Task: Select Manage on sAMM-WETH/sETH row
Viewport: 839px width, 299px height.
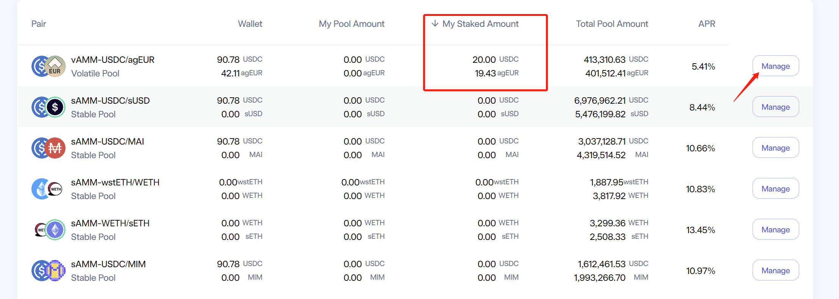Action: click(x=776, y=229)
